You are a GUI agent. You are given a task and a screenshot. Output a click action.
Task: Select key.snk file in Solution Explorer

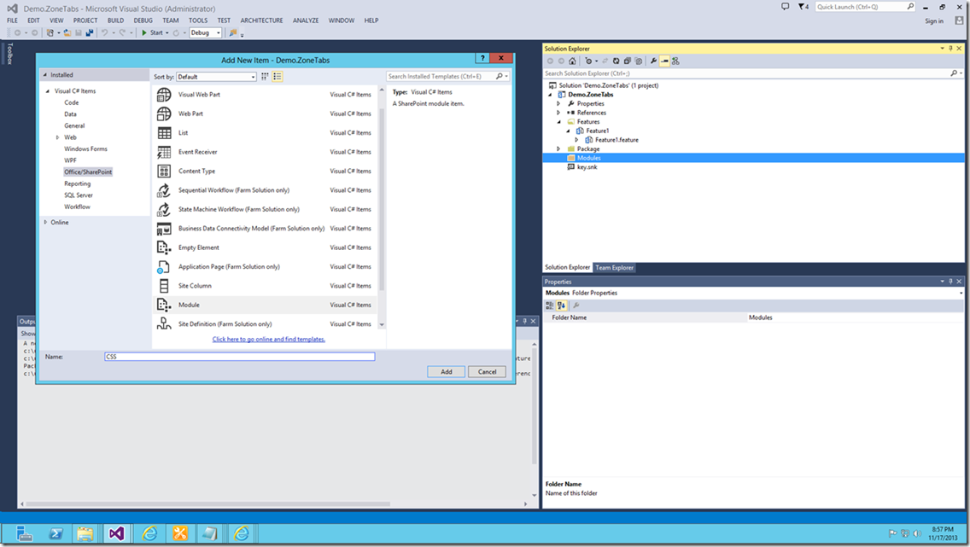(x=587, y=167)
